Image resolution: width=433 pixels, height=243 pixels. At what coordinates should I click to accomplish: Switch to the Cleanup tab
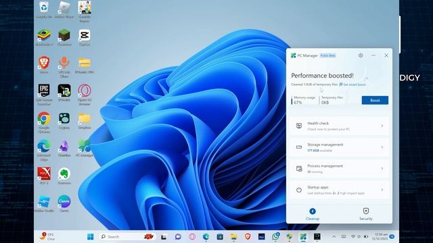click(313, 214)
